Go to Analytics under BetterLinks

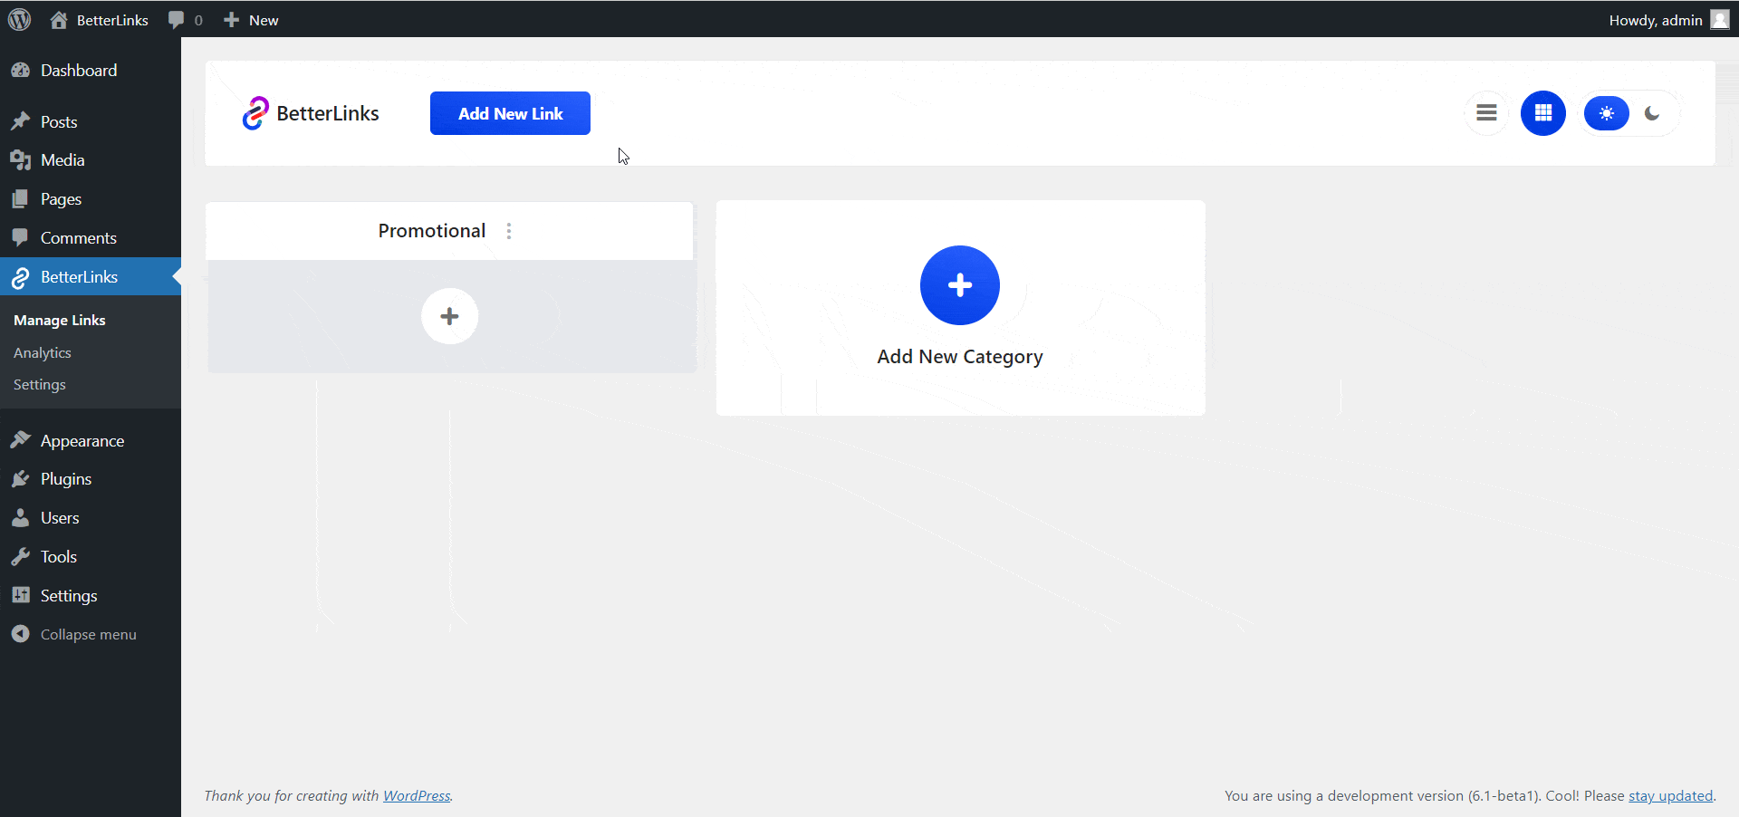(x=43, y=352)
